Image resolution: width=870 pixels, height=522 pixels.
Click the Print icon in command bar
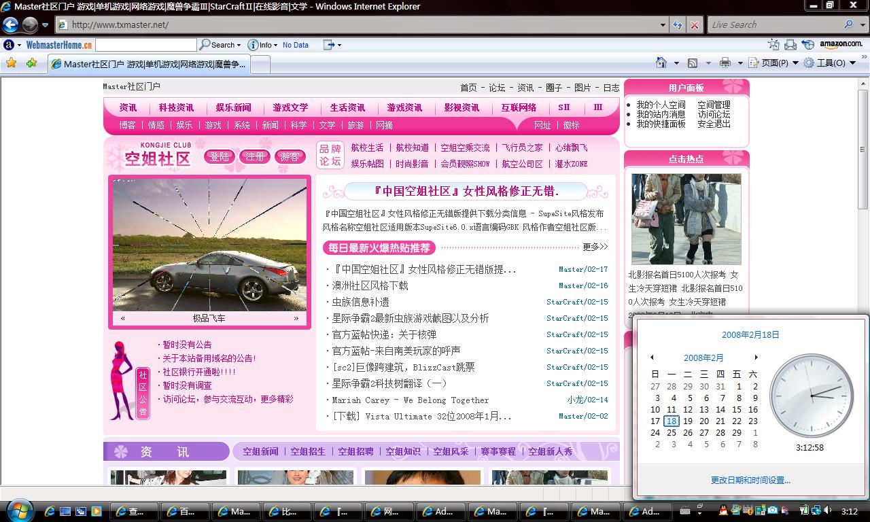725,63
